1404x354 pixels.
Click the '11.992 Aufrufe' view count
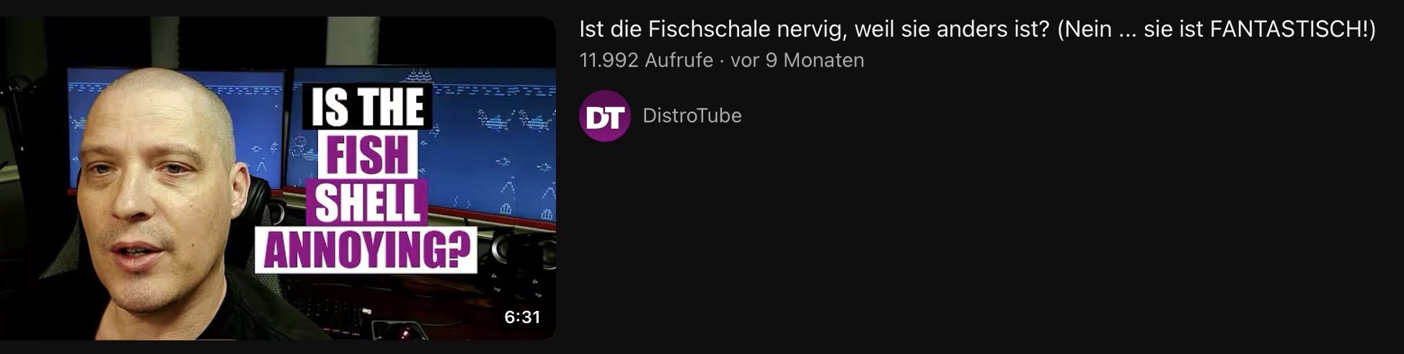646,60
